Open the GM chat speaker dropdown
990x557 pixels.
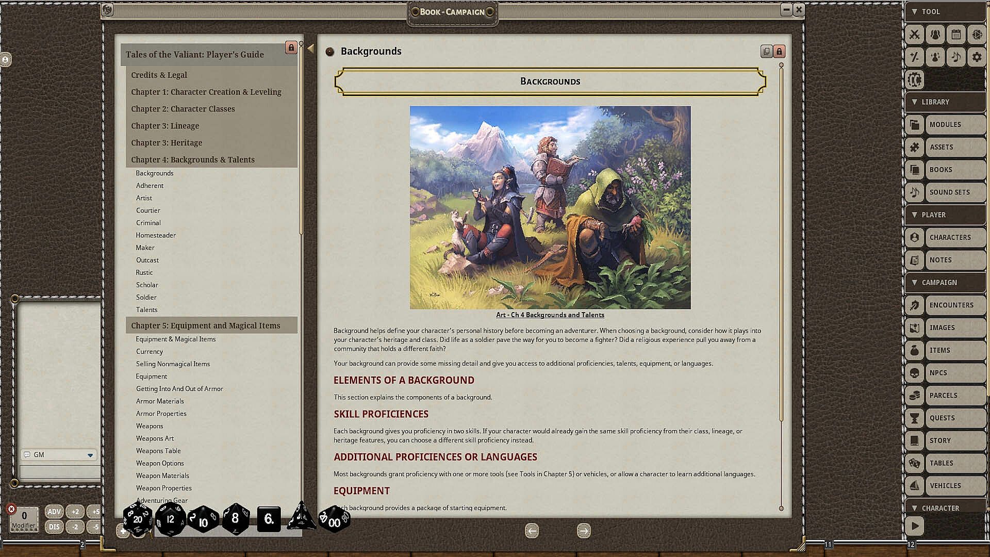click(90, 455)
